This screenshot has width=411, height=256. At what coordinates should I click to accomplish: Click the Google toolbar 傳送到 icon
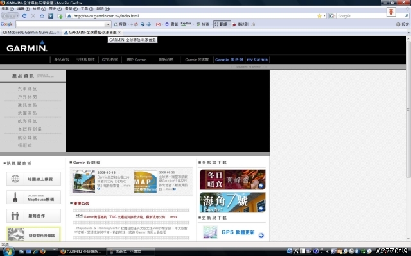point(234,24)
